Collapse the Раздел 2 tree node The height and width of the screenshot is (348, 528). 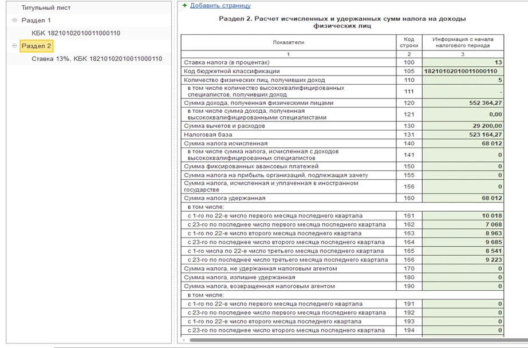(14, 46)
